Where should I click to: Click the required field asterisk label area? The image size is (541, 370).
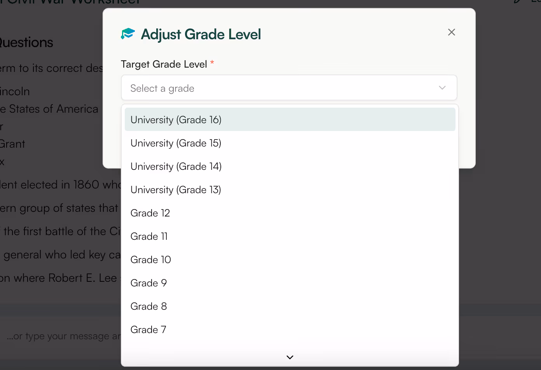pyautogui.click(x=212, y=63)
